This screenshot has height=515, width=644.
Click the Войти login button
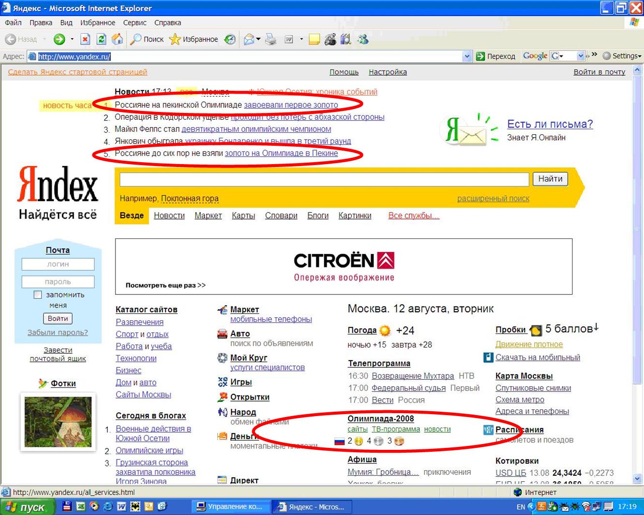(x=58, y=319)
